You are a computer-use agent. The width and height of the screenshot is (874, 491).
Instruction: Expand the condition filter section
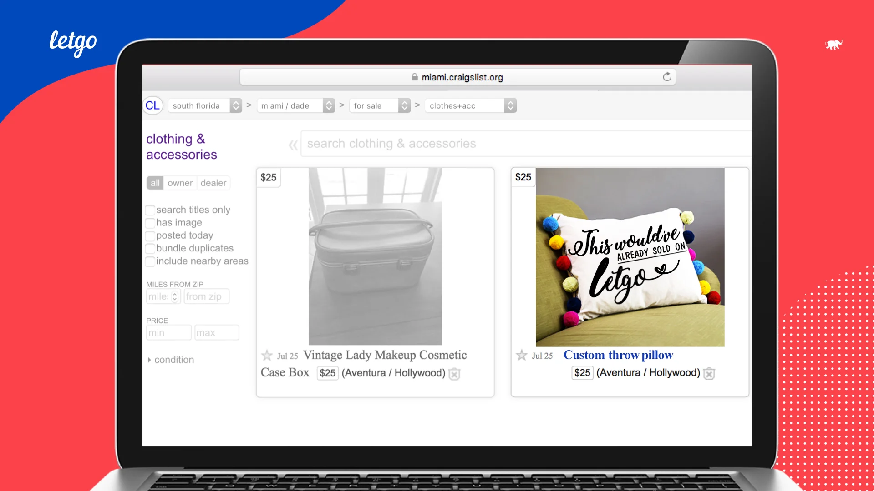coord(170,360)
